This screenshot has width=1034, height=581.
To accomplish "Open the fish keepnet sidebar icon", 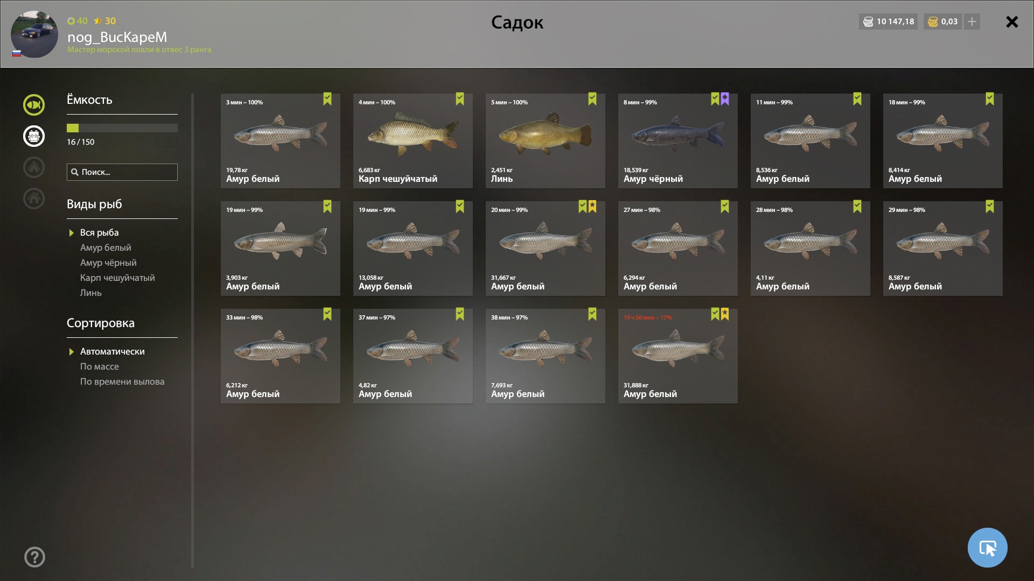I will 33,105.
